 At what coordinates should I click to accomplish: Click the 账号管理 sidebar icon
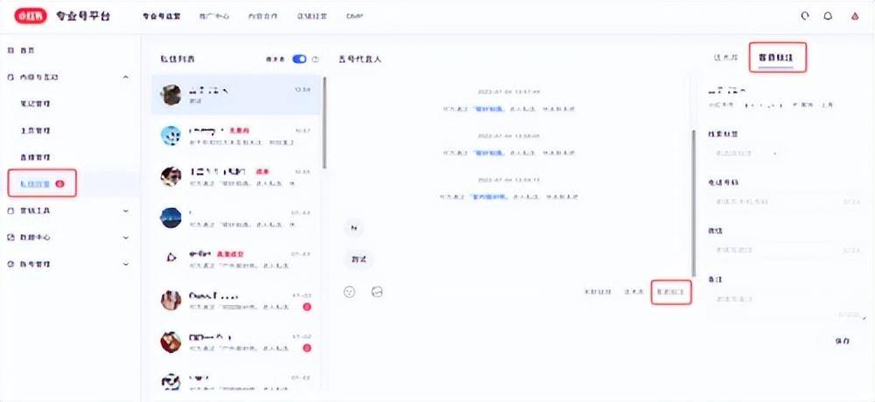[x=10, y=264]
